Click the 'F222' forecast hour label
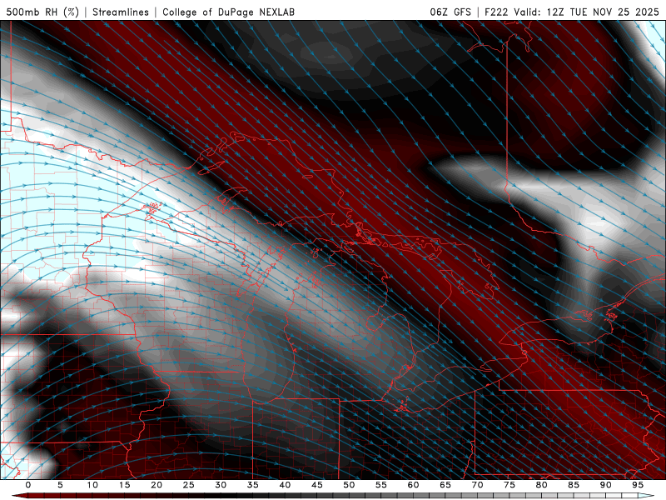Screen dimensions: 666x500 tap(496, 12)
